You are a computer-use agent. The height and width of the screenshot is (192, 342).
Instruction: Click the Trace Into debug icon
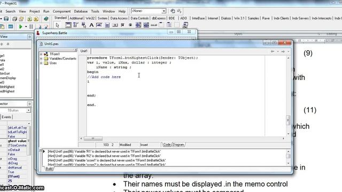(x=40, y=27)
